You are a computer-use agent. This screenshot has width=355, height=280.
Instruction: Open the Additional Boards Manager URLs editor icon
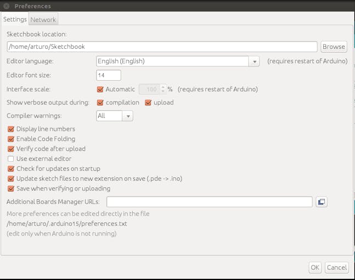(x=322, y=201)
